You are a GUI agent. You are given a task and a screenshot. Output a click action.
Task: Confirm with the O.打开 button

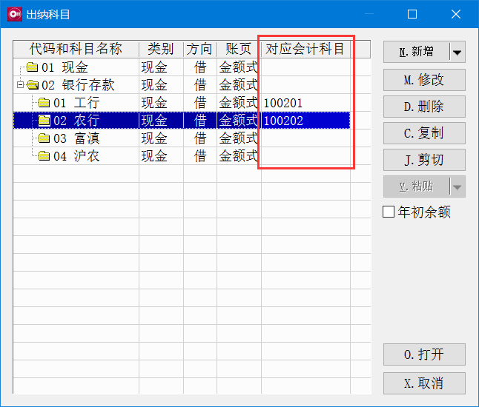tap(423, 354)
